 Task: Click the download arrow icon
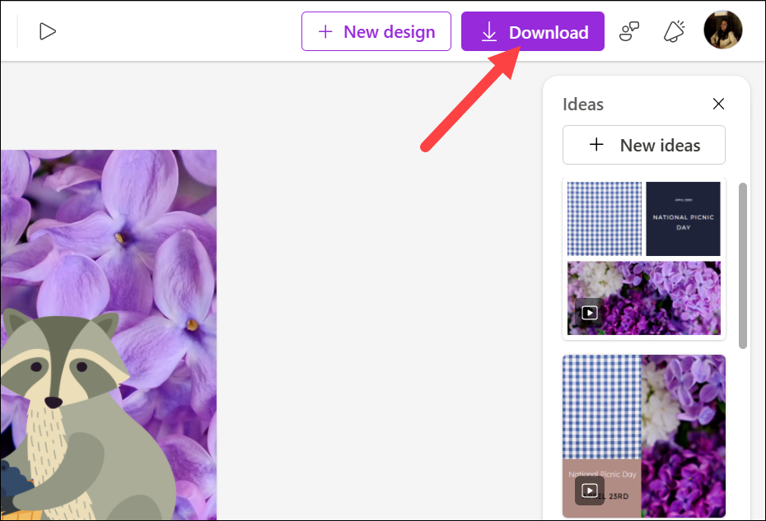(x=489, y=32)
